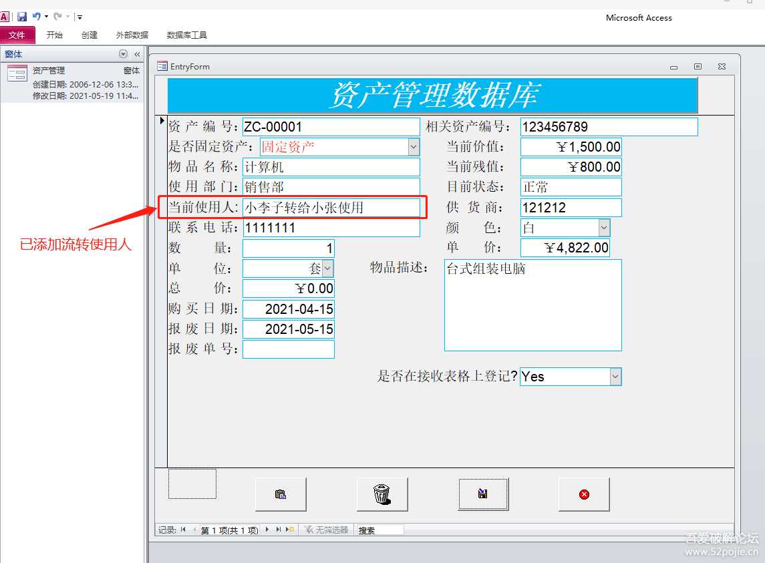
Task: Click the 总价 field ¥0.00
Action: (x=289, y=289)
